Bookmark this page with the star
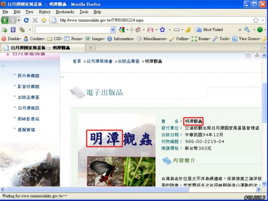The width and height of the screenshot is (268, 201). tap(256, 21)
